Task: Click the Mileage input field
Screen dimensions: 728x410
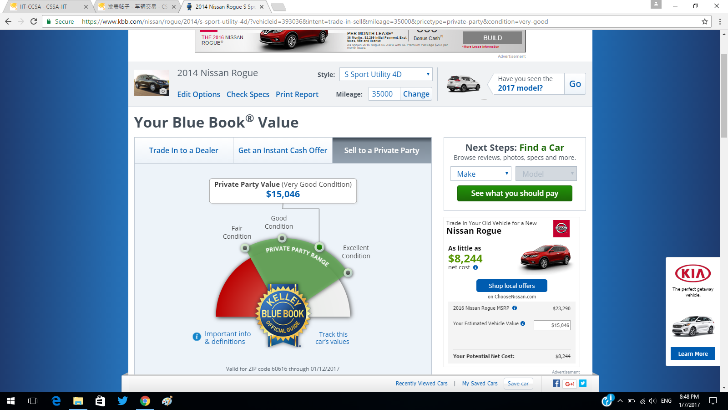Action: point(384,94)
